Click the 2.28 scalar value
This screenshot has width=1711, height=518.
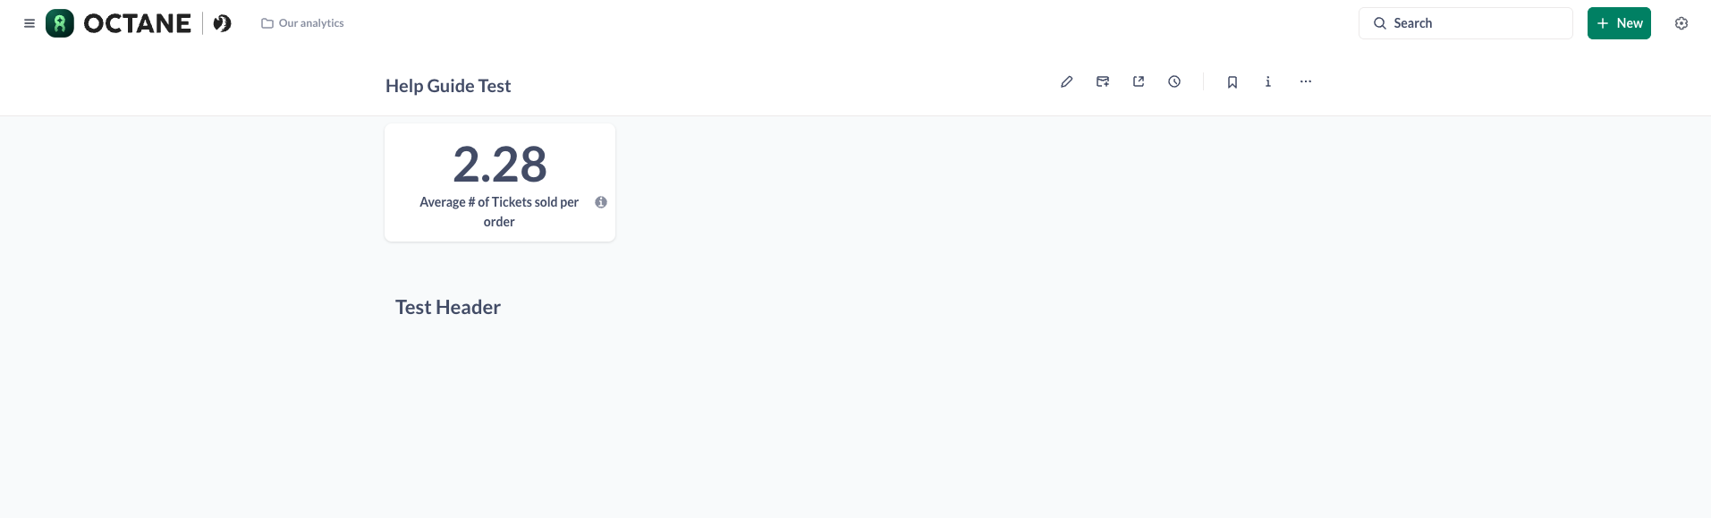pyautogui.click(x=499, y=165)
